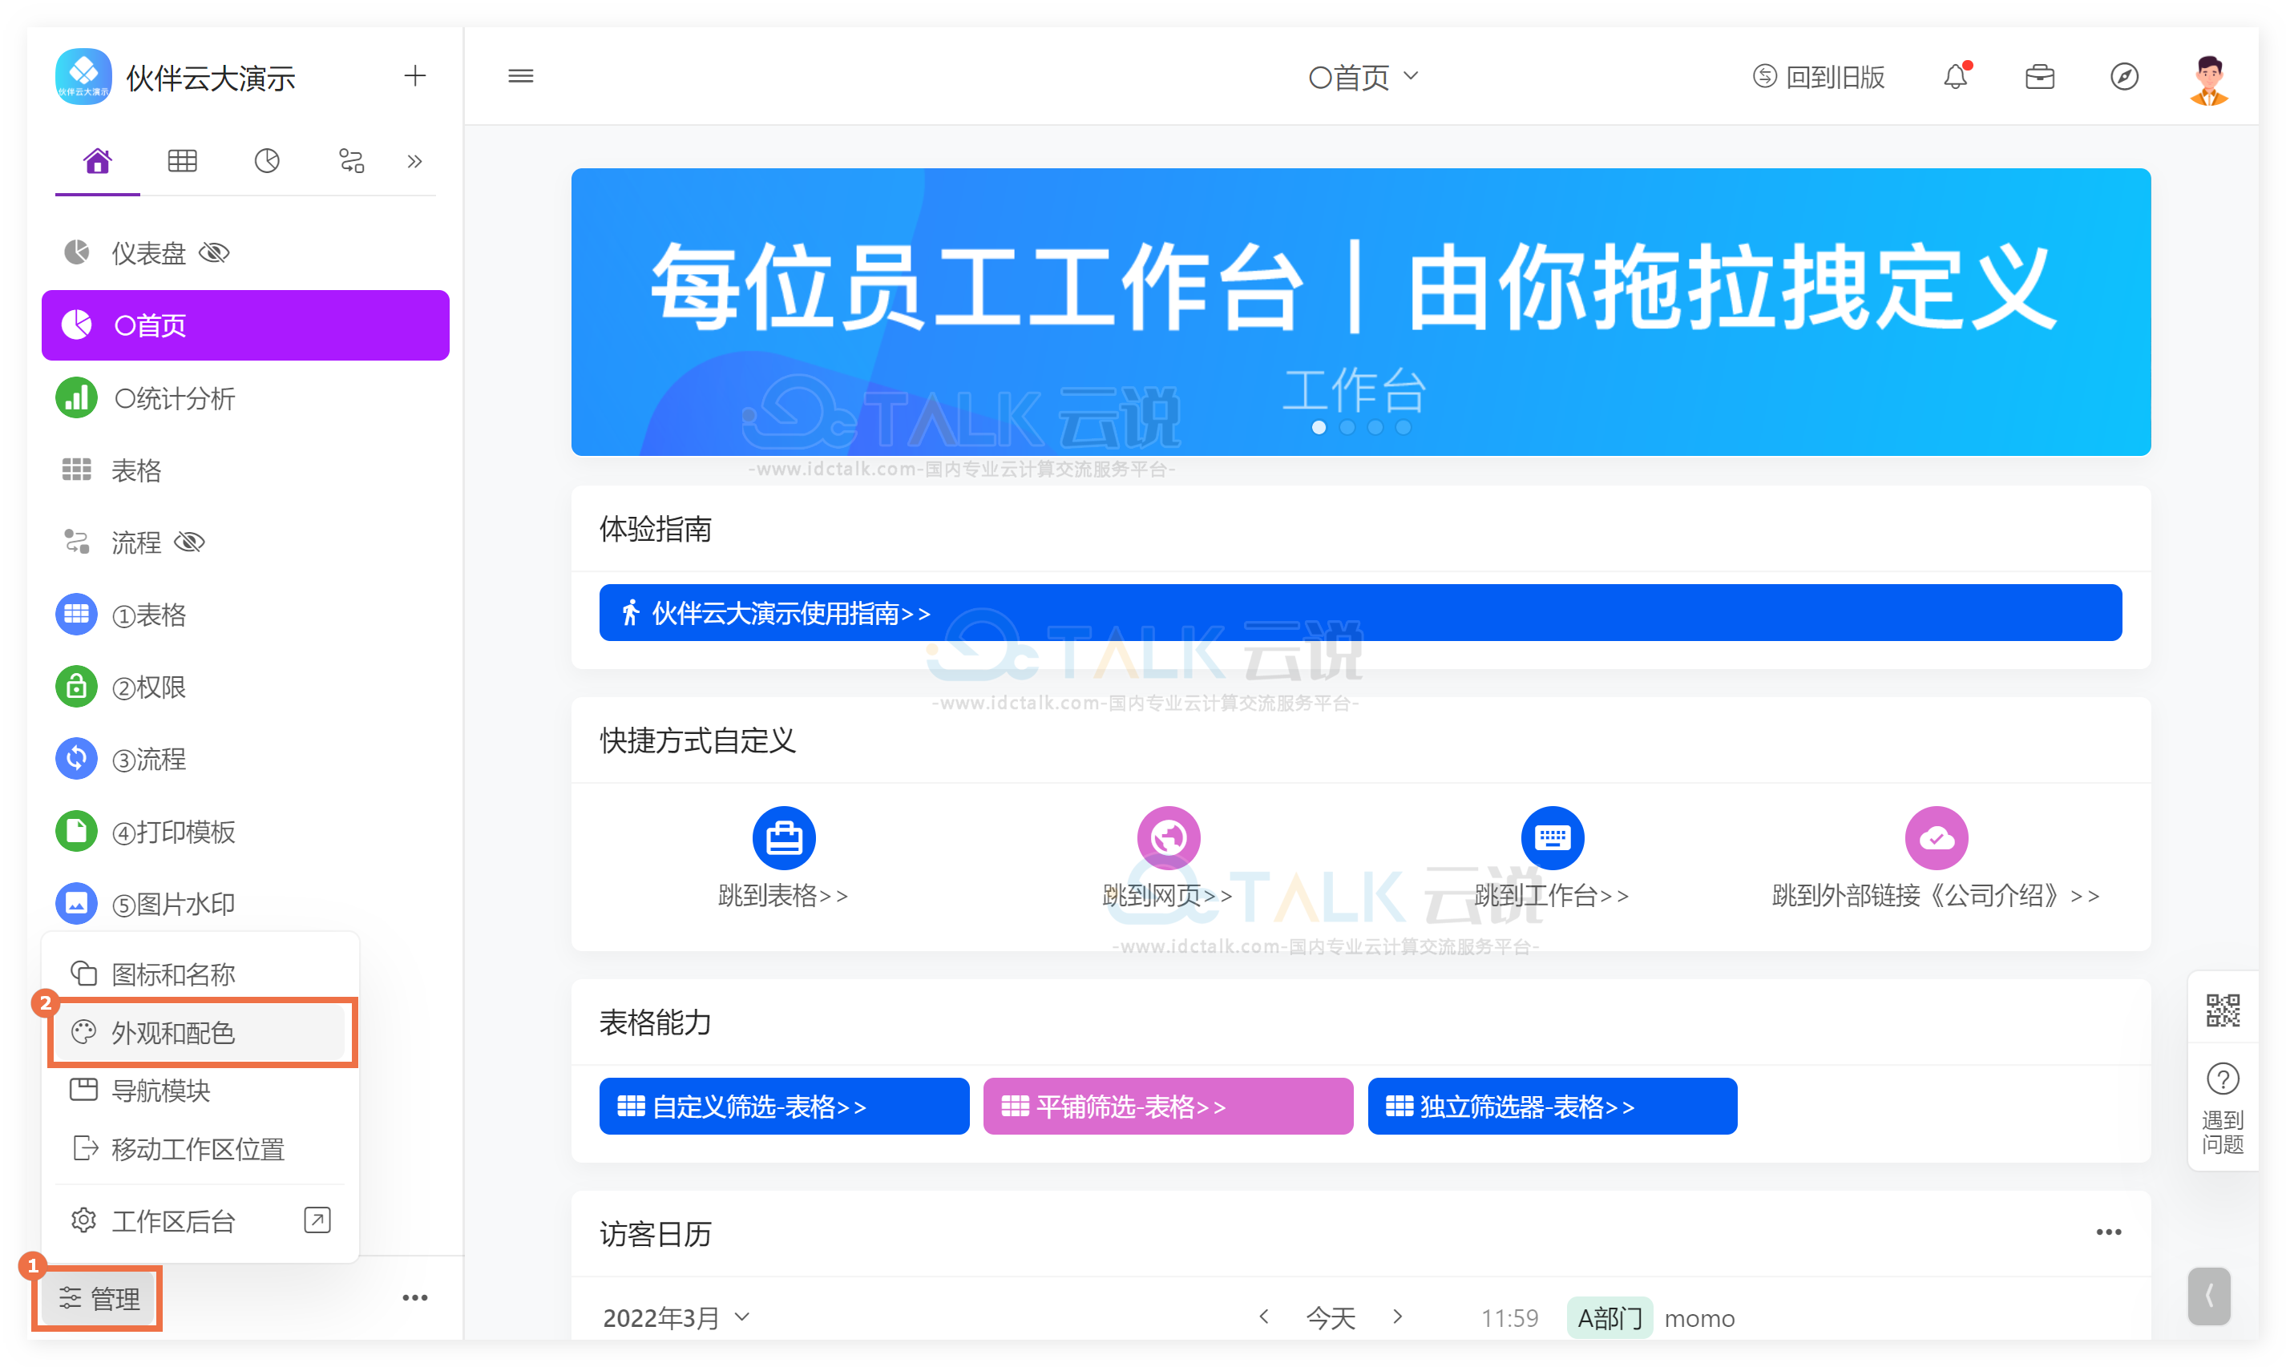2286x1367 pixels.
Task: Open 伙伴云大演示使用指南>> button
Action: (x=1360, y=612)
